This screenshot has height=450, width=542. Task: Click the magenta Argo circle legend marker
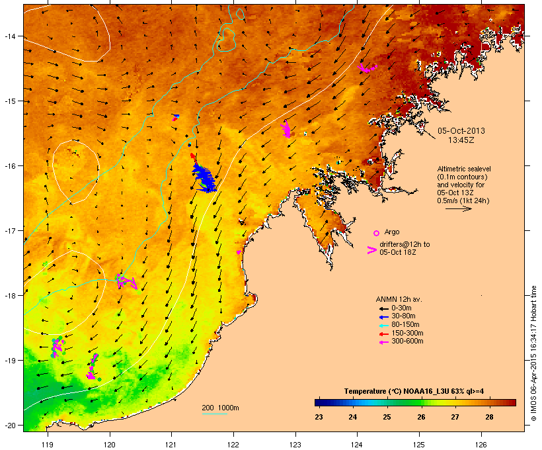[x=377, y=233]
